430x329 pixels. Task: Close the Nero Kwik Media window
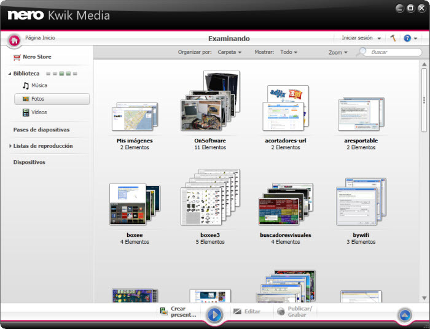pyautogui.click(x=421, y=8)
